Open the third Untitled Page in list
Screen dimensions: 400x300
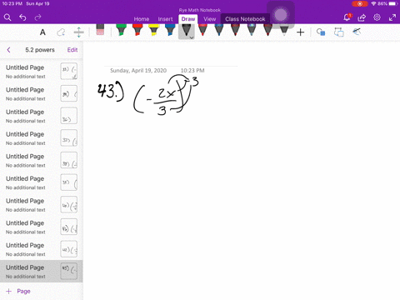pos(42,116)
